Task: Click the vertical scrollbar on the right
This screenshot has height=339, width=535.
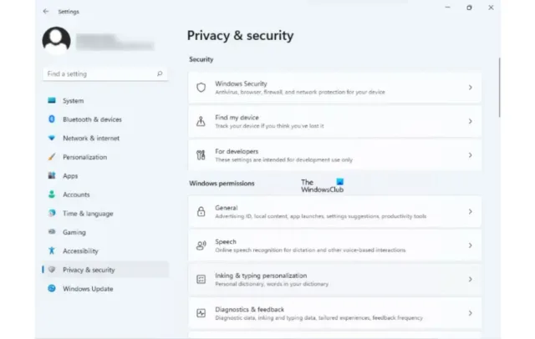Action: [x=499, y=88]
